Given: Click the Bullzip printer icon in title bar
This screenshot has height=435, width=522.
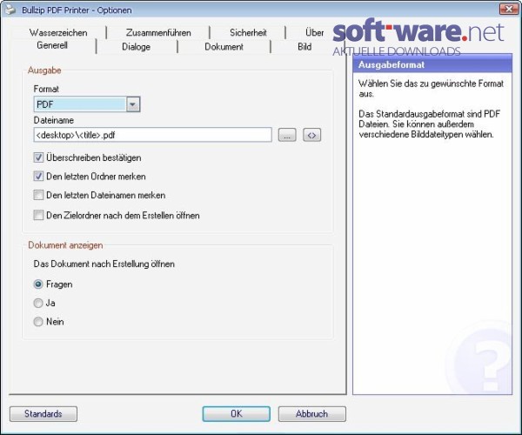Looking at the screenshot, I should click(10, 10).
